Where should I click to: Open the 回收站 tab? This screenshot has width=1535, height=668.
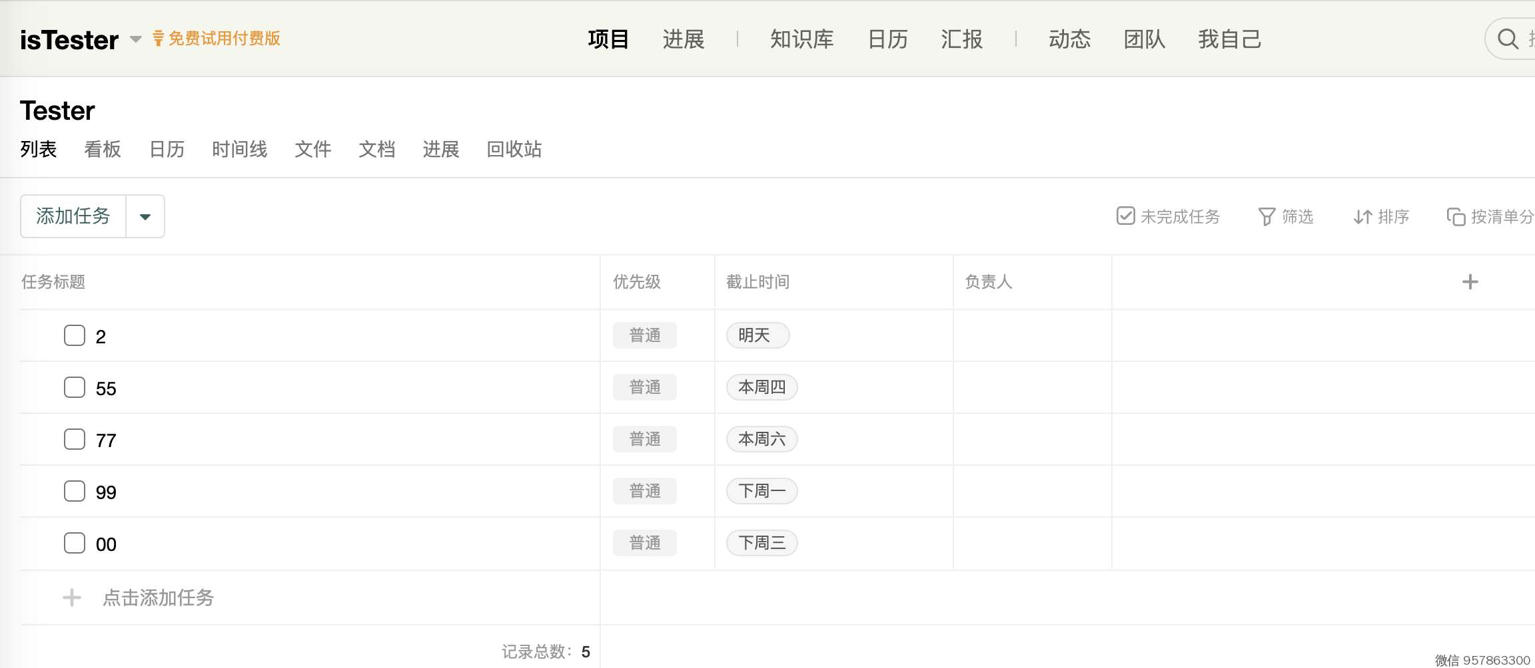[x=514, y=149]
